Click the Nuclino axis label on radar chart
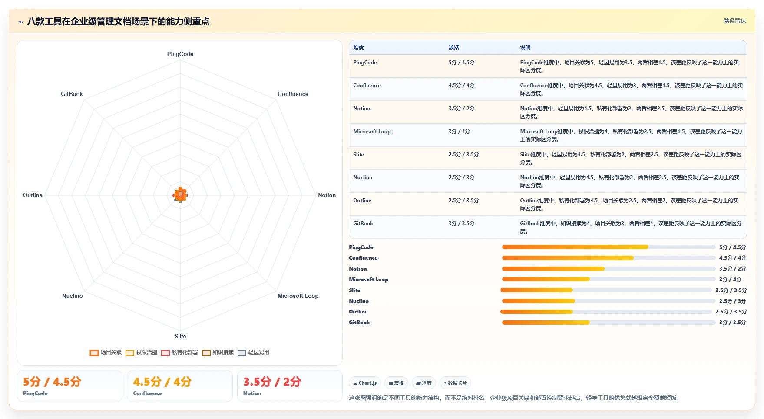This screenshot has width=764, height=419. pyautogui.click(x=72, y=296)
